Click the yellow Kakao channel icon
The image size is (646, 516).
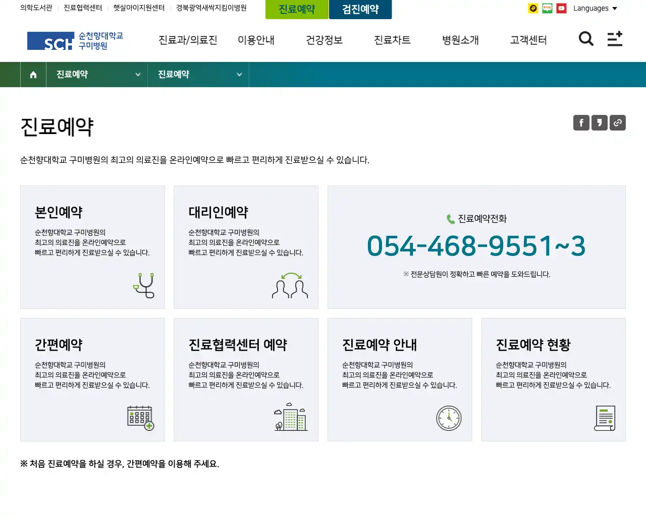click(x=533, y=9)
